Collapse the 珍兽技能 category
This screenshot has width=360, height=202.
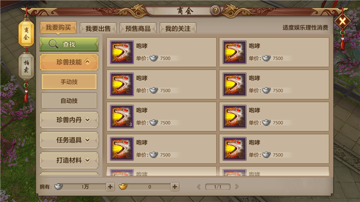pyautogui.click(x=69, y=62)
